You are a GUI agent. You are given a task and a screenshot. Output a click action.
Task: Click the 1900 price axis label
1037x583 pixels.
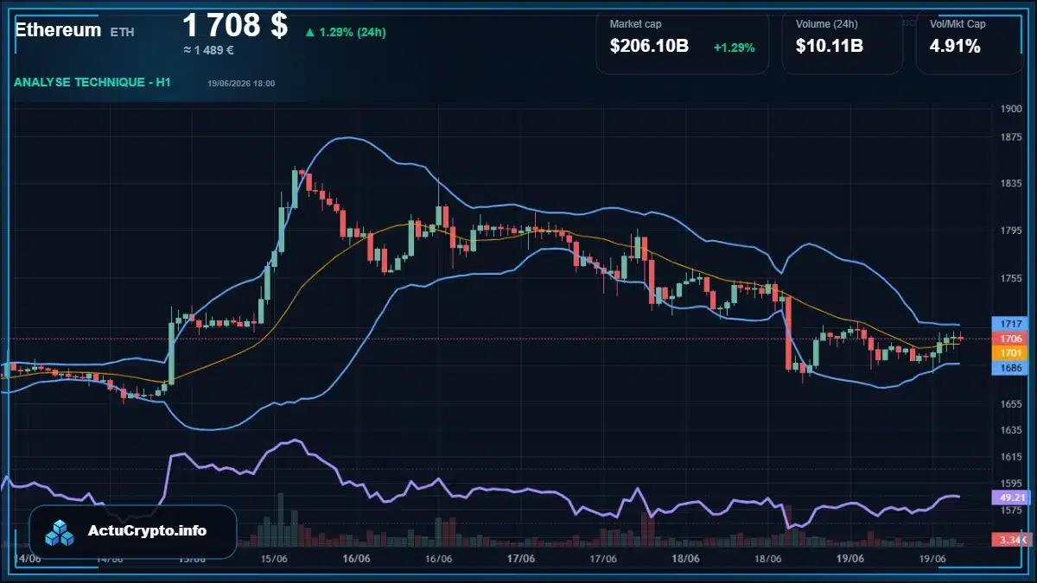coord(1011,110)
